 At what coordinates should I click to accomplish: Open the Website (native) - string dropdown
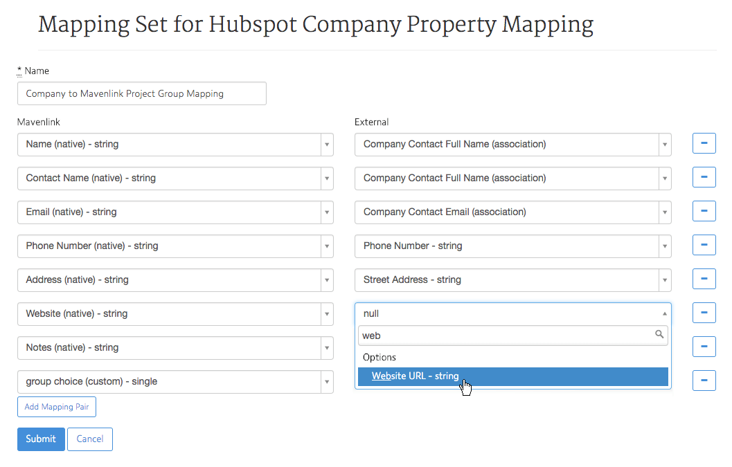[x=175, y=314]
